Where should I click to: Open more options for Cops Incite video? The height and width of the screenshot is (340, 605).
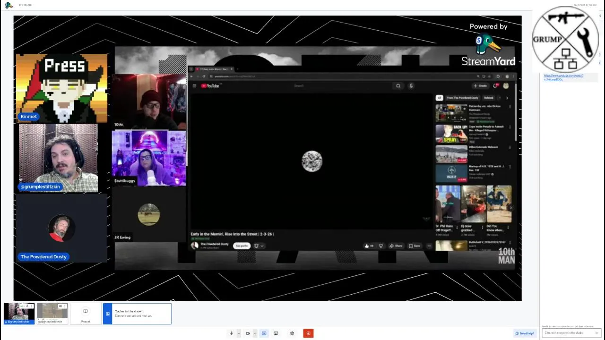tap(510, 127)
